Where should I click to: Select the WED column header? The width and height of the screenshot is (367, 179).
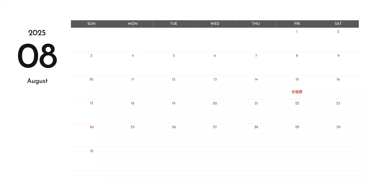click(x=215, y=24)
